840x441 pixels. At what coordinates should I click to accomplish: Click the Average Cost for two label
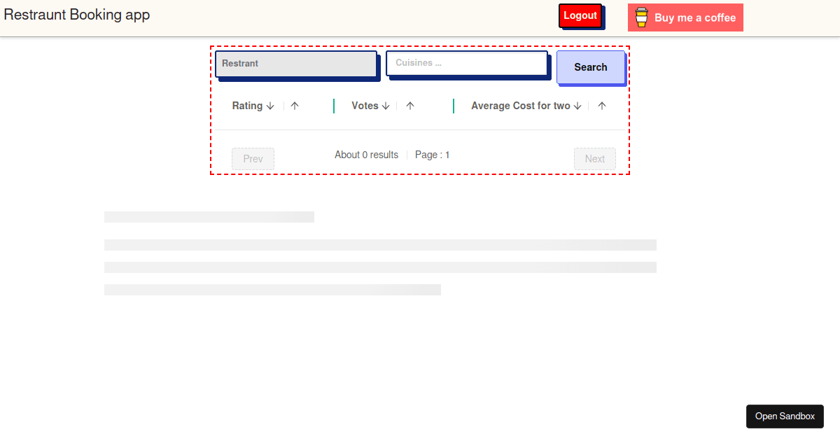tap(521, 106)
